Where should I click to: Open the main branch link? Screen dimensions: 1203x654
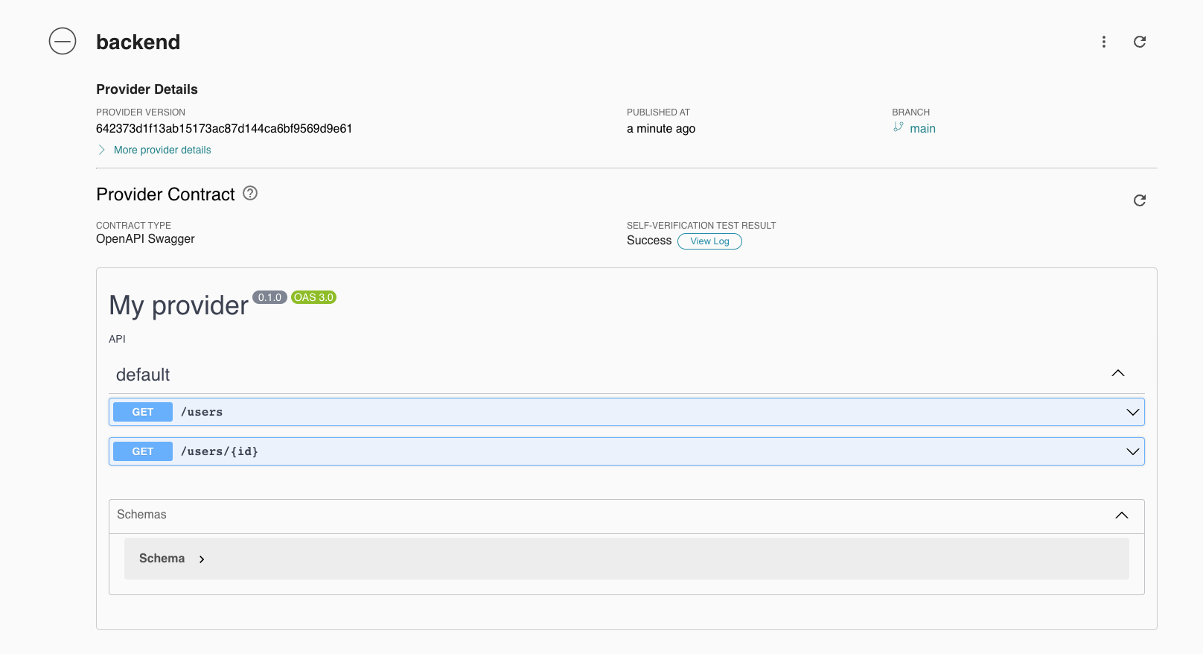point(922,128)
